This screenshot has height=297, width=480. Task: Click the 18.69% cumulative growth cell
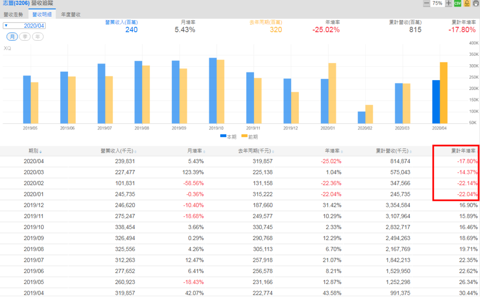468,238
